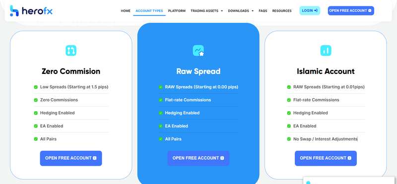Open the Platform menu item

(x=177, y=11)
